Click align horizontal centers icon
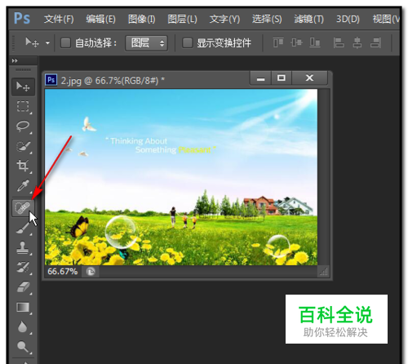 357,42
